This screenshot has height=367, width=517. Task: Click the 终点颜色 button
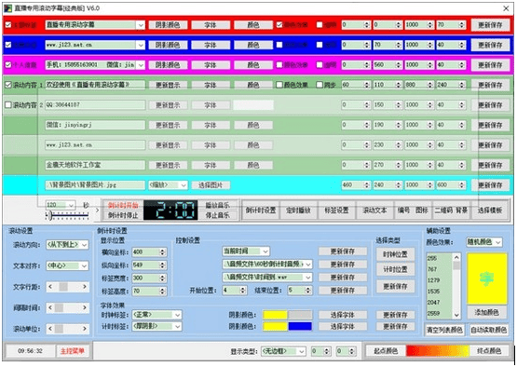(x=489, y=351)
